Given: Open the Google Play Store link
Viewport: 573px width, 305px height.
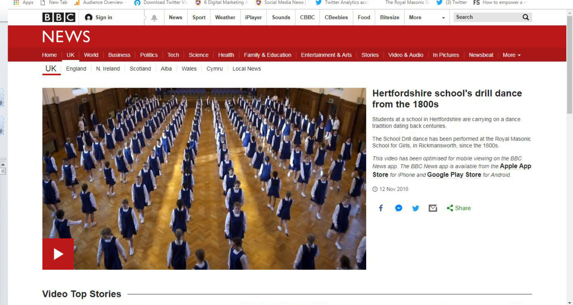Looking at the screenshot, I should click(454, 174).
